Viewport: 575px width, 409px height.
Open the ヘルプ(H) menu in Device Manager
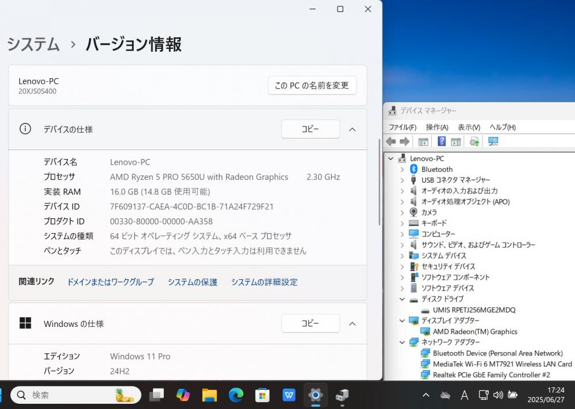(503, 127)
